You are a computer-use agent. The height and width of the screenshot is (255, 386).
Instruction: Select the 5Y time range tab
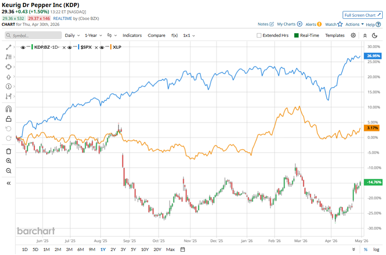point(133,249)
